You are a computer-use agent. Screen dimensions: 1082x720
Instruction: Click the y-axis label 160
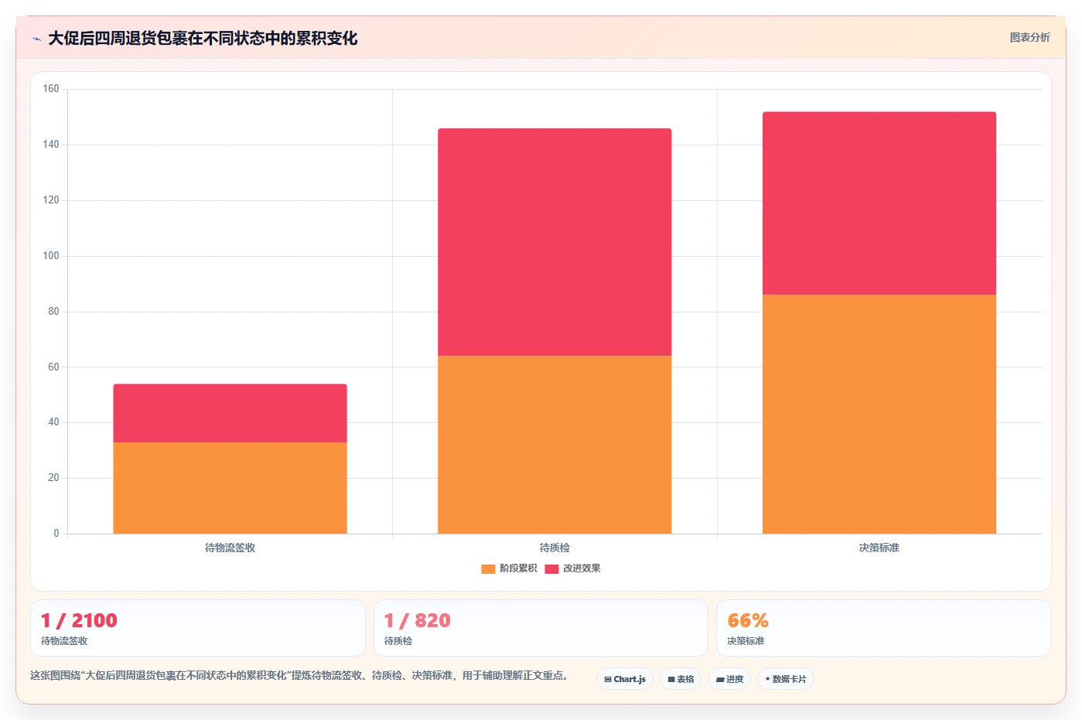coord(51,89)
